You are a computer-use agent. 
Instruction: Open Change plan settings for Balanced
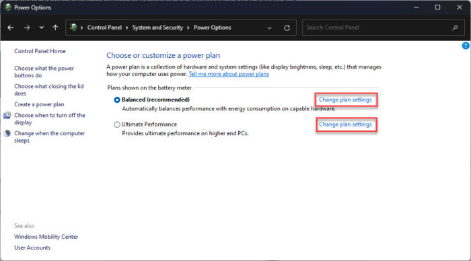tap(345, 100)
